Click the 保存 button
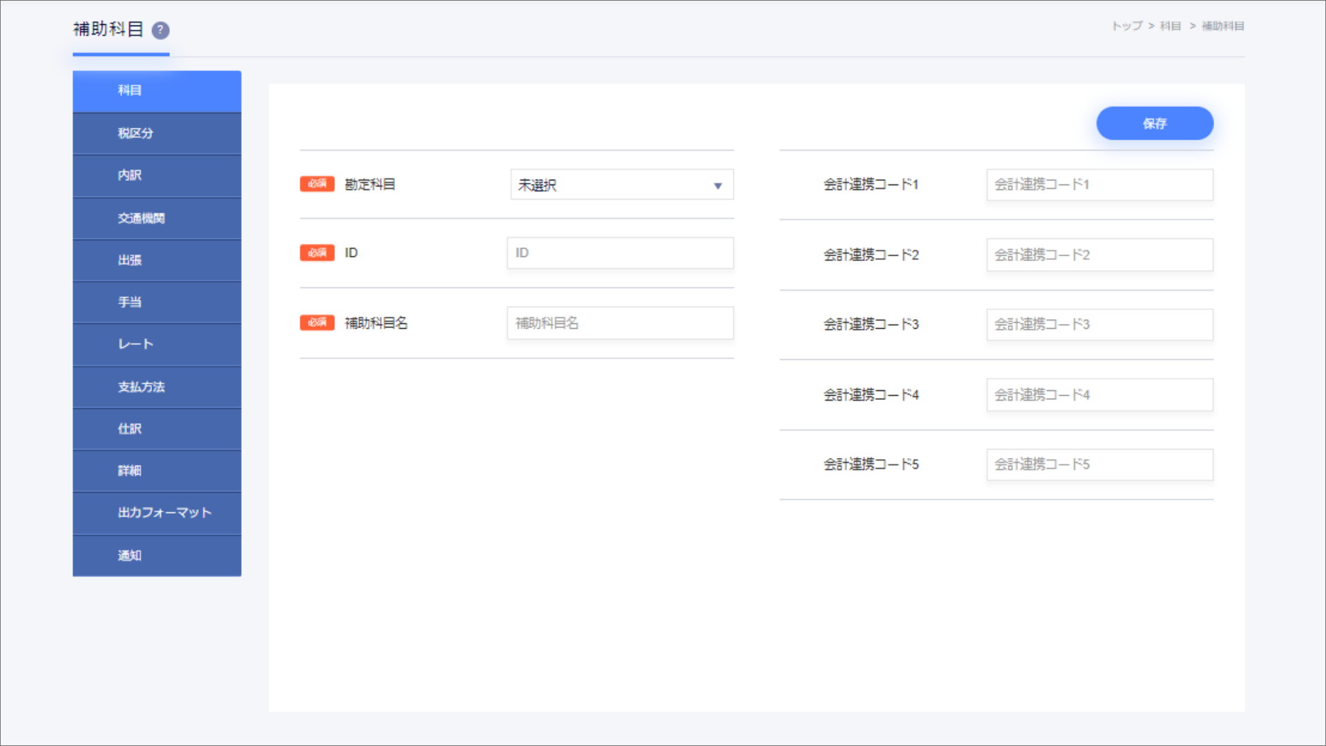 point(1155,124)
